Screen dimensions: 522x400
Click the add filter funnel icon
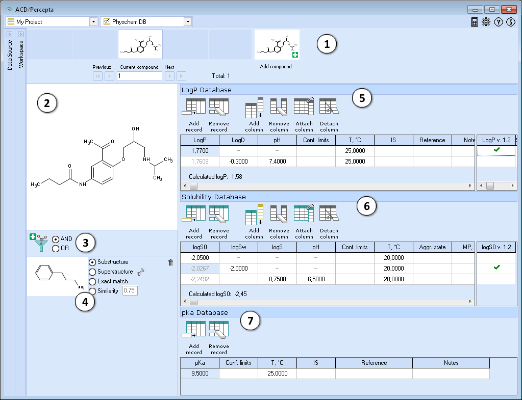39,243
